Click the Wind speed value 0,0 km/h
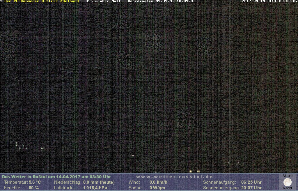The height and width of the screenshot is (191, 298). [158, 182]
